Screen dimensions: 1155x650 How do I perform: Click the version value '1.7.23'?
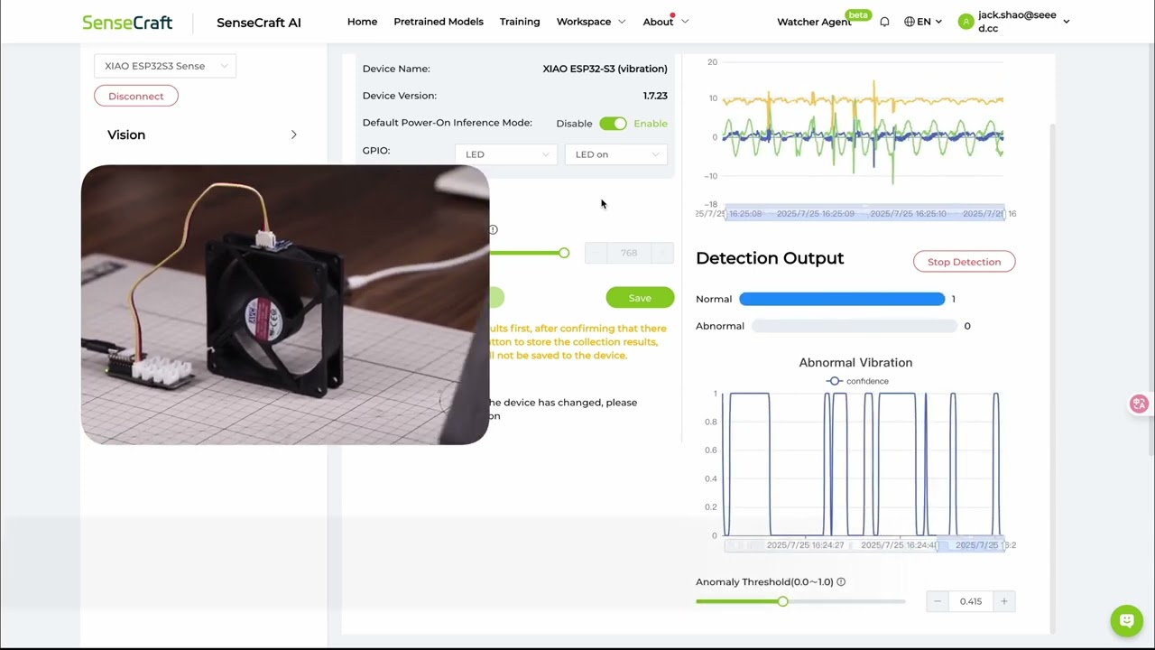coord(655,96)
